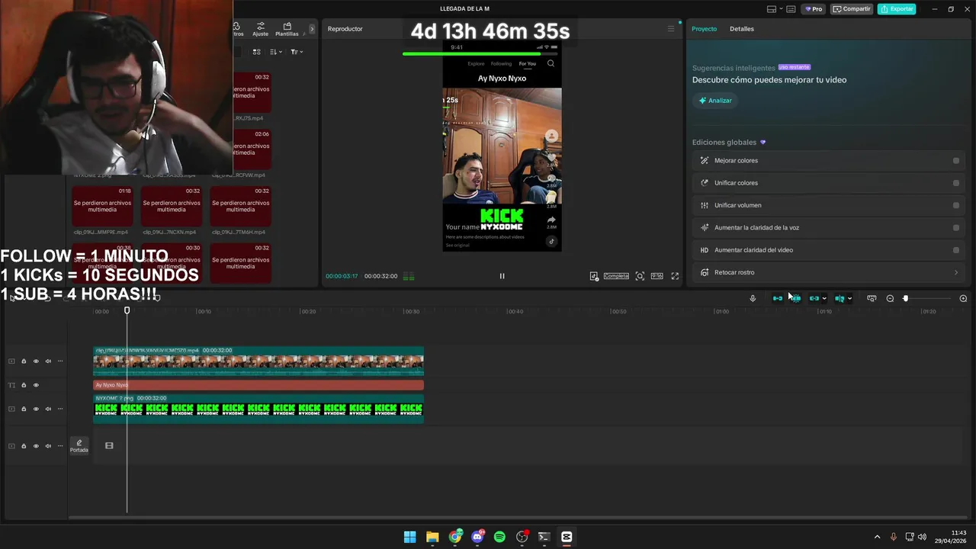Mute the NYXOME image track
Screen dimensions: 976x549
[x=48, y=409]
